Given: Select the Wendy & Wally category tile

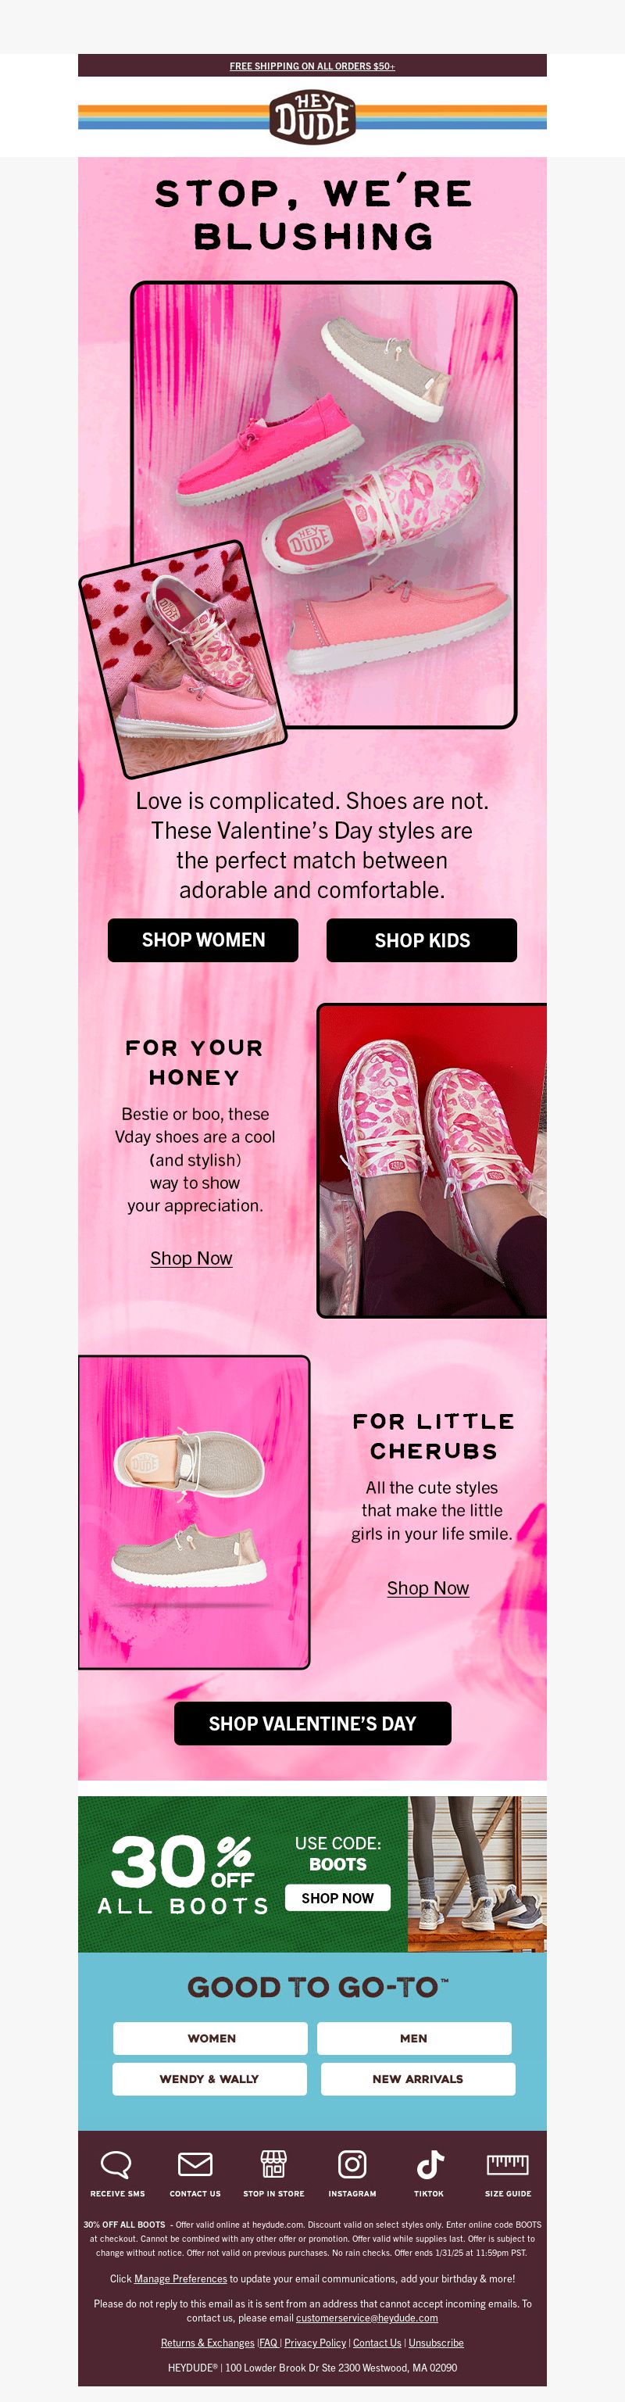Looking at the screenshot, I should coord(209,2078).
